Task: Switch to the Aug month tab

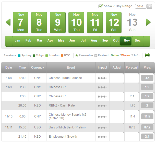Action: (94, 41)
